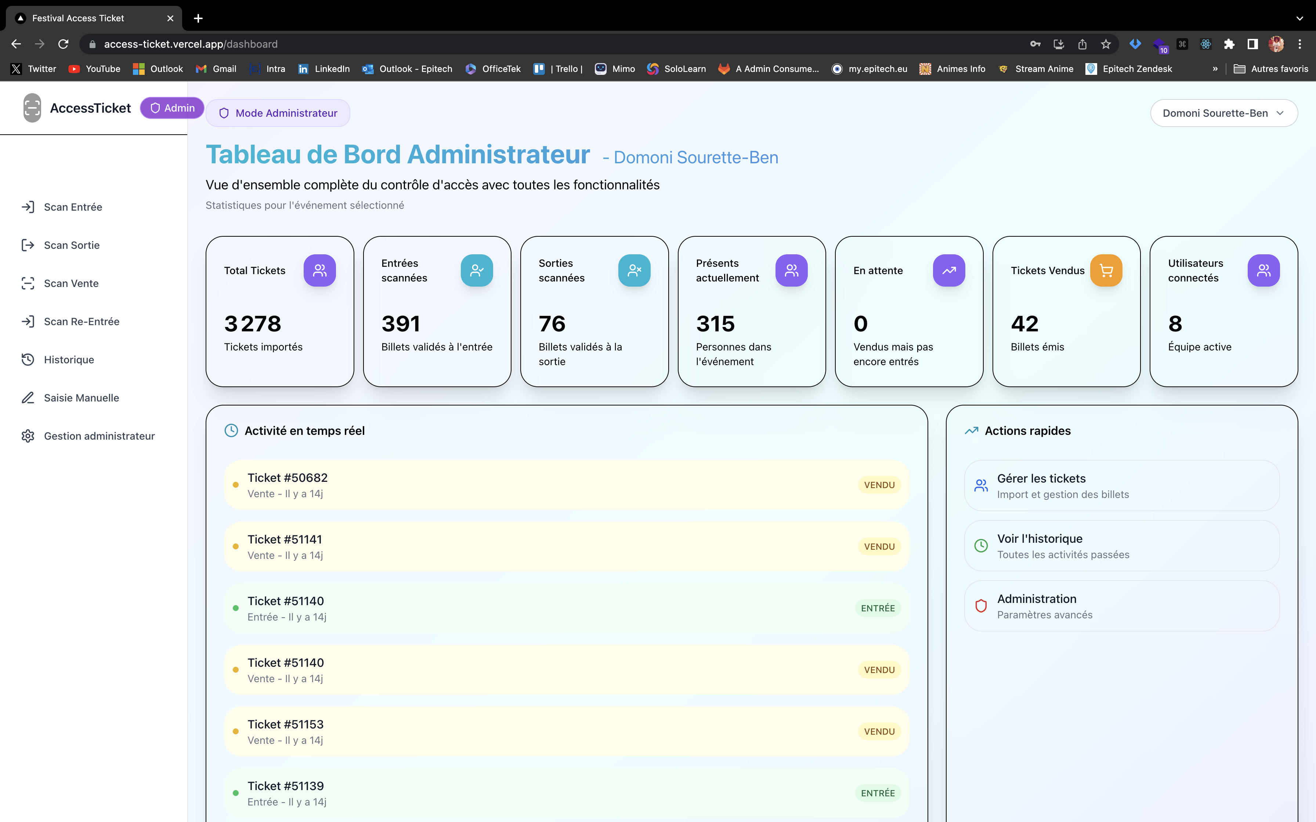Viewport: 1316px width, 822px height.
Task: Click the AccessTicket logo icon
Action: coord(32,108)
